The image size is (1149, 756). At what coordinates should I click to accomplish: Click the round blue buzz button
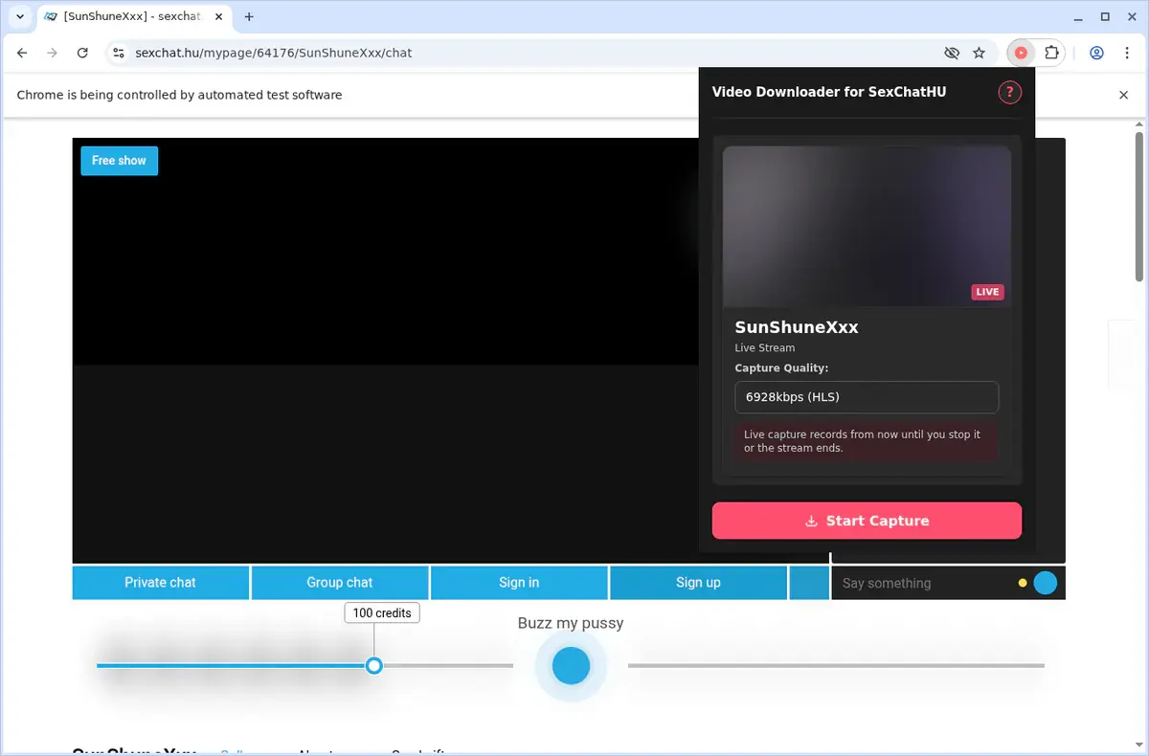[571, 665]
